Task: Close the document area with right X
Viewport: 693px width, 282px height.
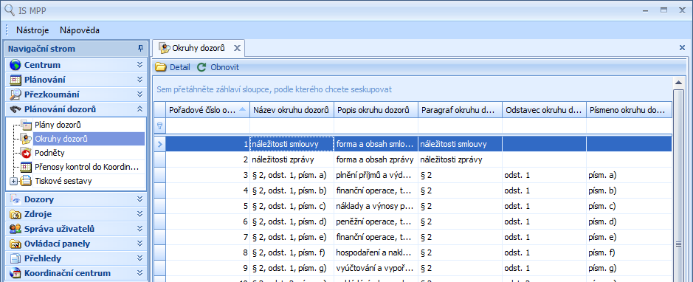Action: click(682, 47)
